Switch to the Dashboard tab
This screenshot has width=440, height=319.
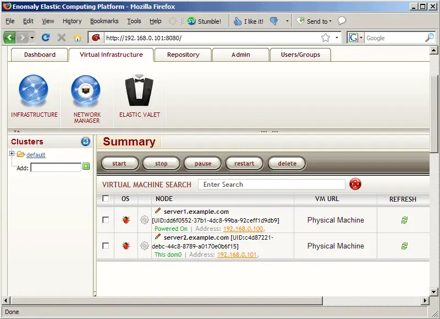pos(40,55)
